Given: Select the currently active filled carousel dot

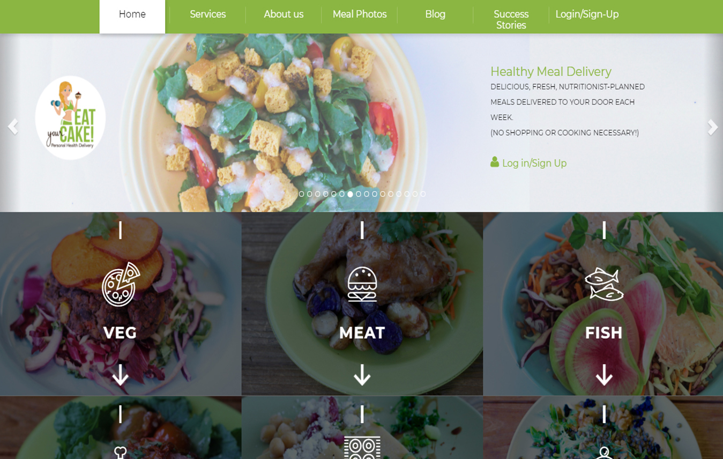Looking at the screenshot, I should tap(350, 194).
